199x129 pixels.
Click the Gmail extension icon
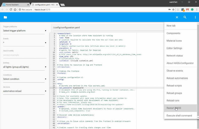187,10
